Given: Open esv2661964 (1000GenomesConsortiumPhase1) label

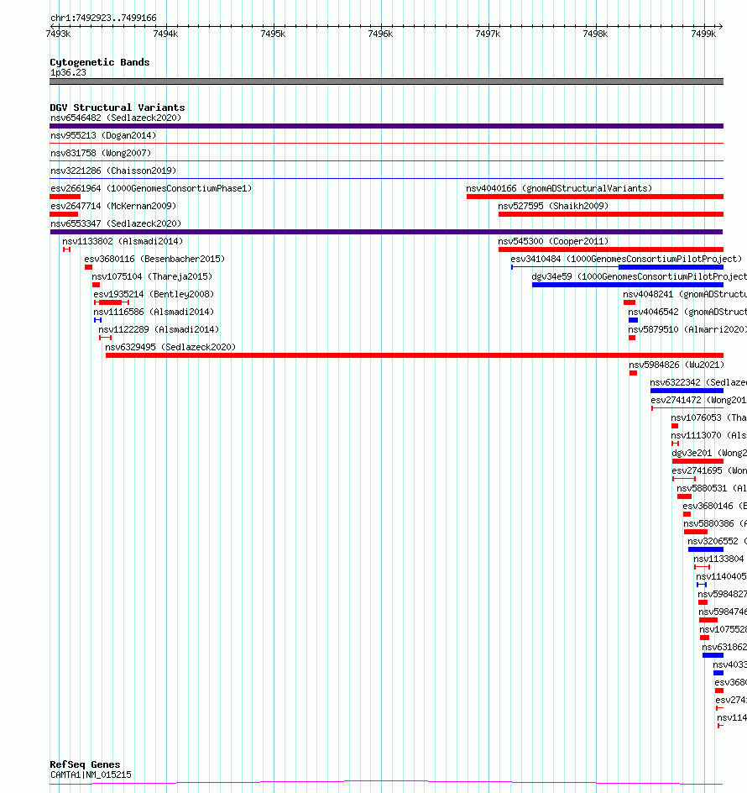Looking at the screenshot, I should pos(151,189).
